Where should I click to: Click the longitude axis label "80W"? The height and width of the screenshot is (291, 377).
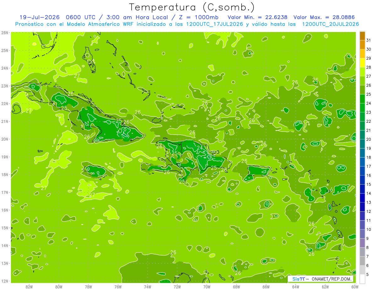(59, 287)
